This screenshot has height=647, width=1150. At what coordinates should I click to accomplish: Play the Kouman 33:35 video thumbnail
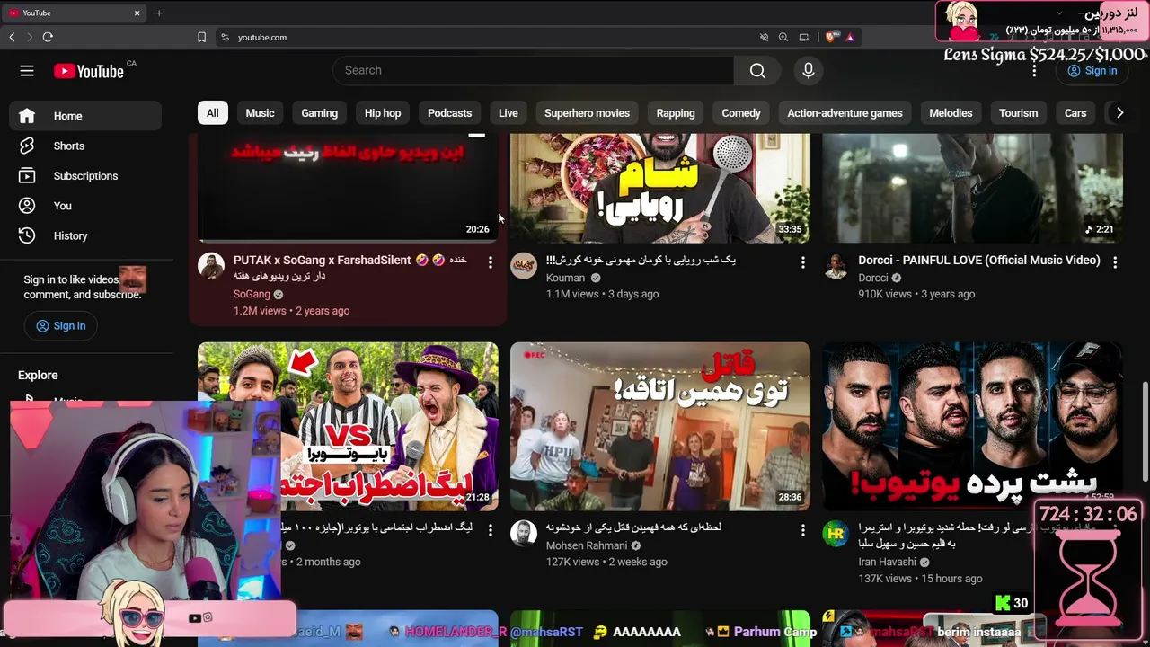pyautogui.click(x=660, y=188)
